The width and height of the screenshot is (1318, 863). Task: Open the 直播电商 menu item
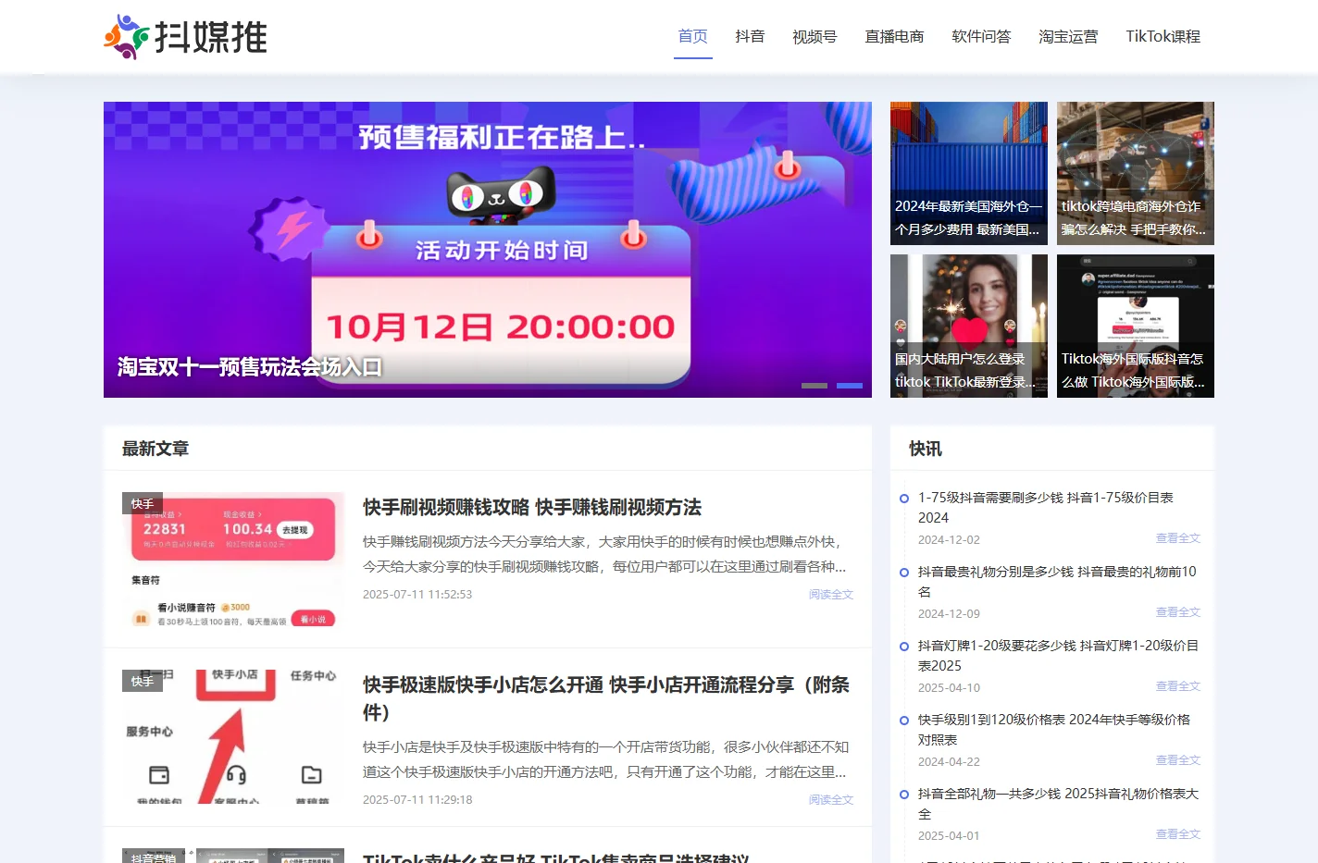(x=894, y=37)
